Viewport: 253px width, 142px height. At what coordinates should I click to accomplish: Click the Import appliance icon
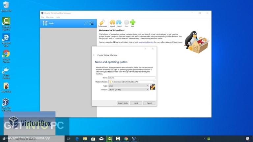112,23
